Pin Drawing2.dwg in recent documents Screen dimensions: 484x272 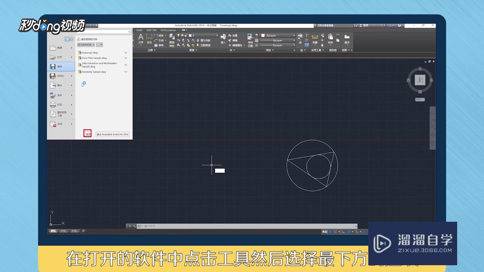pos(126,53)
